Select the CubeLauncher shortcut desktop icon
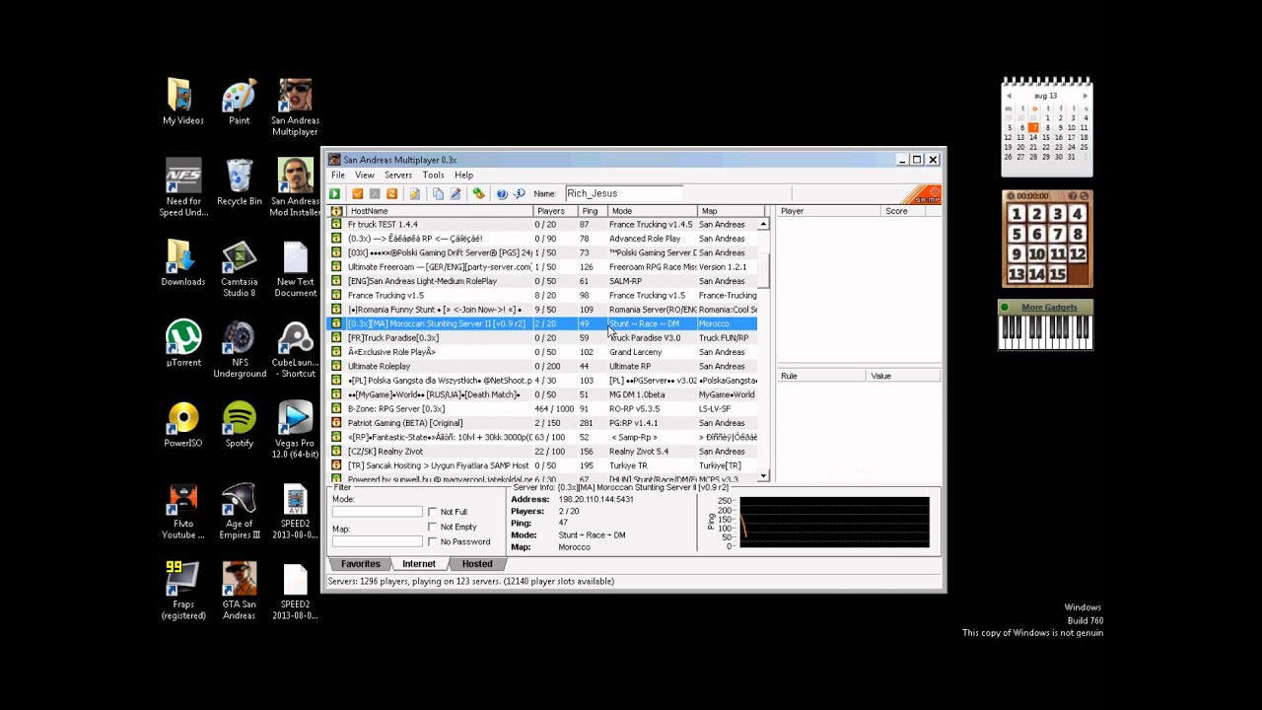Image resolution: width=1262 pixels, height=710 pixels. pyautogui.click(x=295, y=349)
